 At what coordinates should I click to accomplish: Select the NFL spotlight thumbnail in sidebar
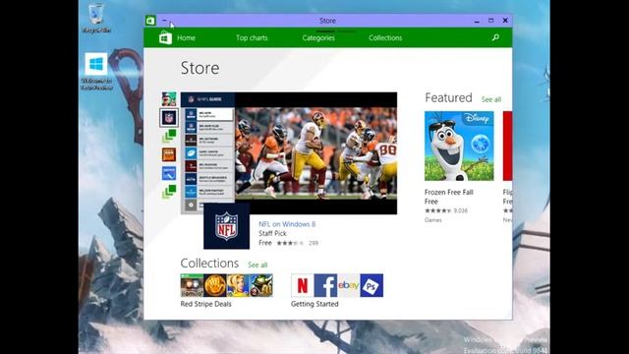pos(169,118)
